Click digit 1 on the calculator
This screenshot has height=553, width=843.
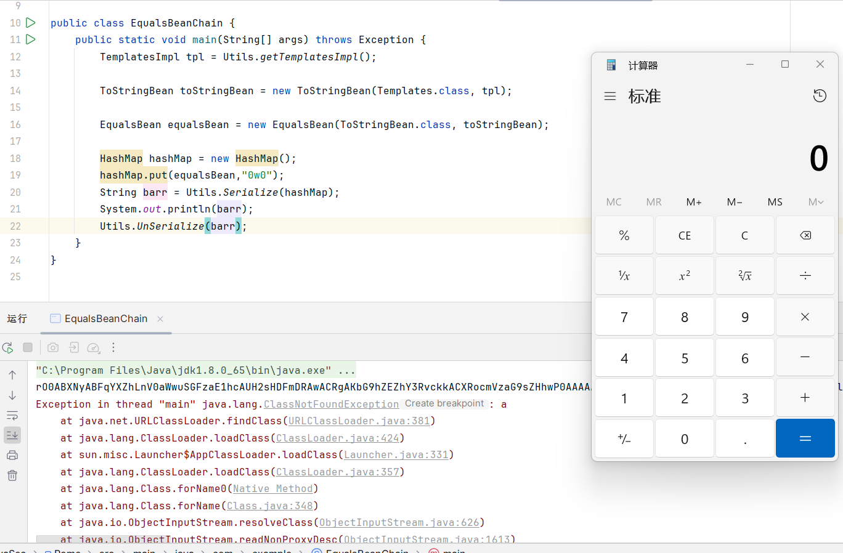[624, 398]
